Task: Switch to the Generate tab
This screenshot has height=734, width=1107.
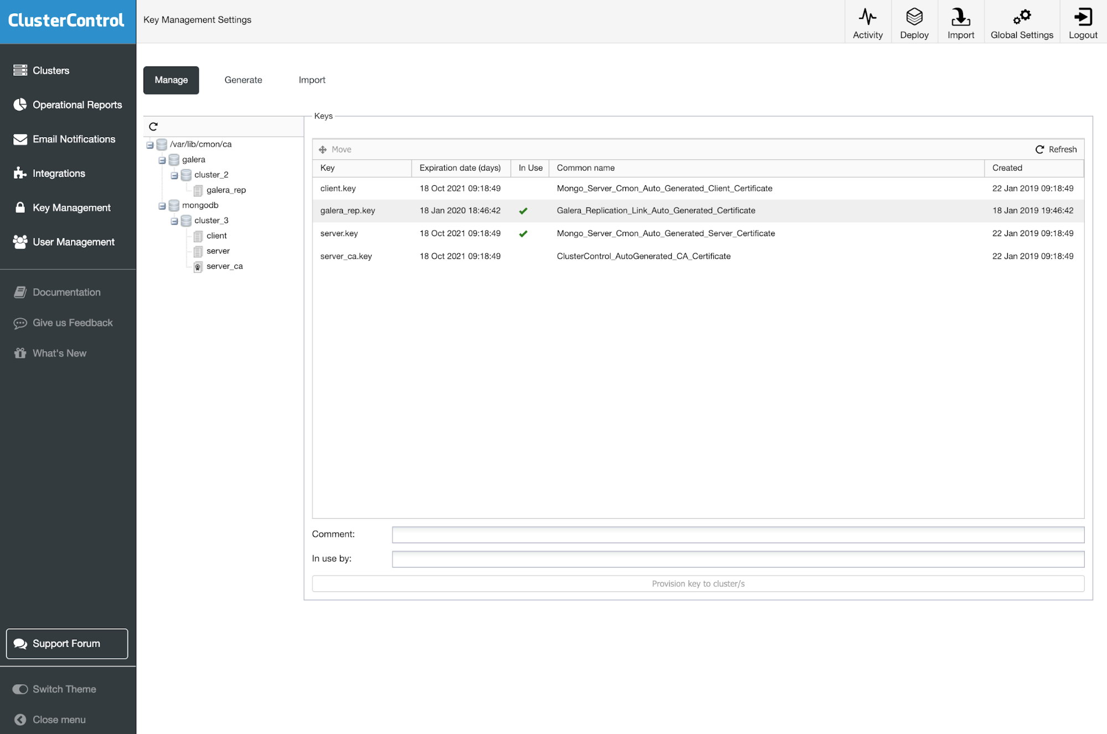Action: (243, 80)
